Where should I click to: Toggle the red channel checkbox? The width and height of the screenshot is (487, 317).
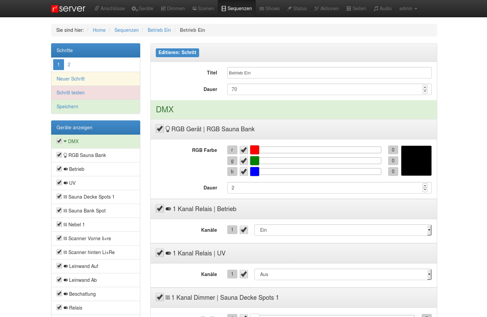click(x=244, y=150)
